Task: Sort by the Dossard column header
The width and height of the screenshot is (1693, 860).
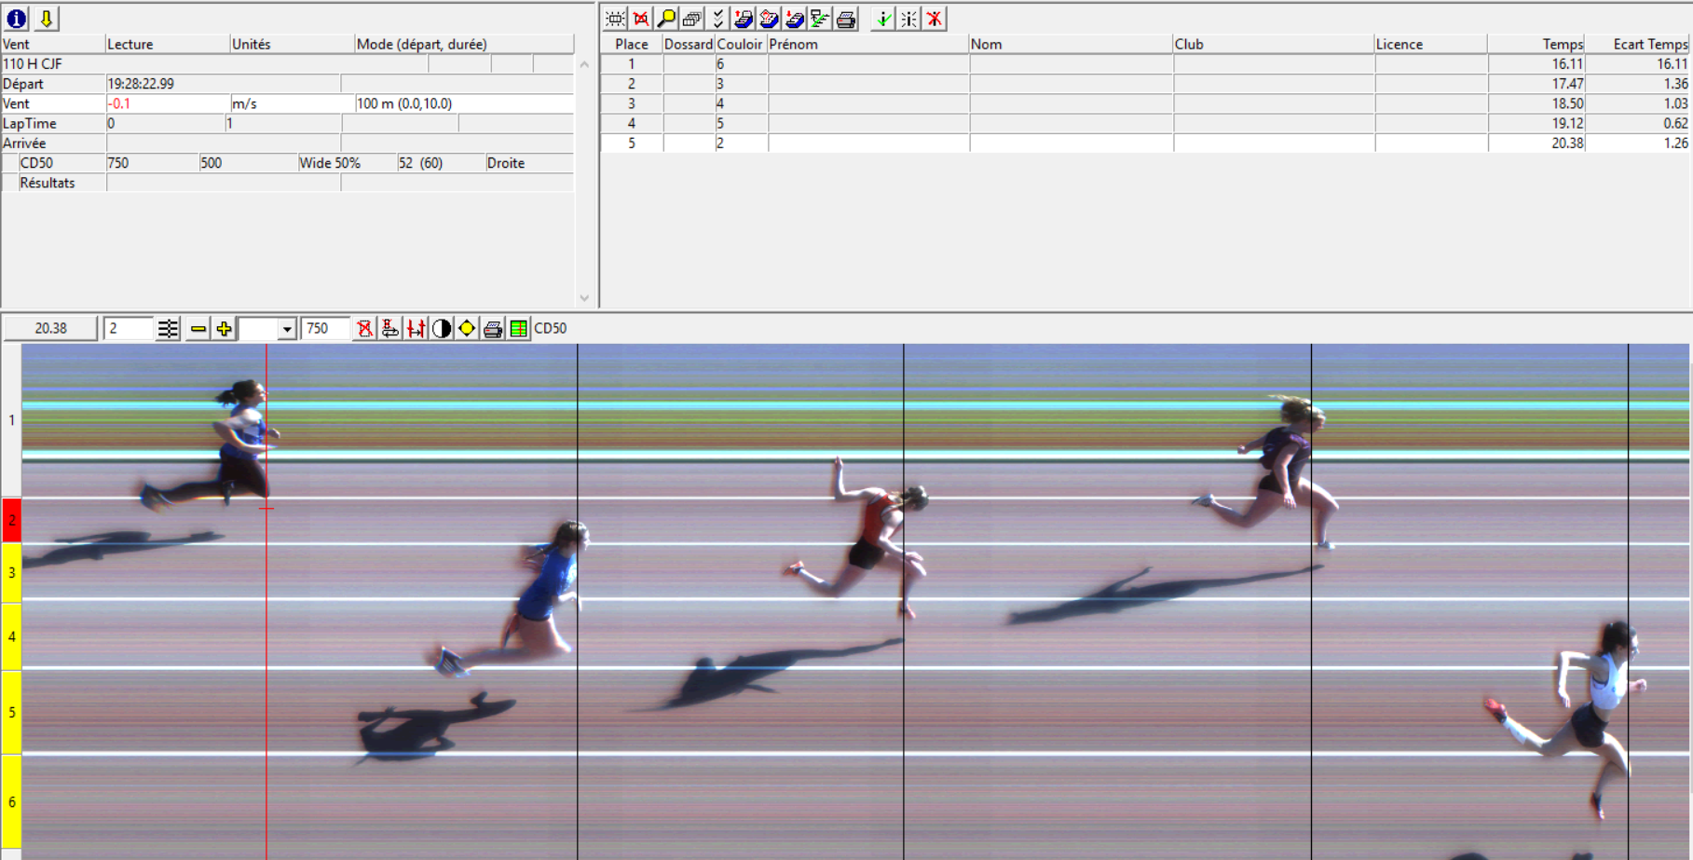Action: [689, 44]
